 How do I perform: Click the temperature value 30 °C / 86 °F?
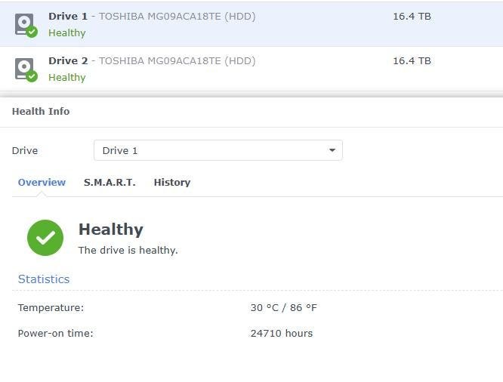(283, 307)
